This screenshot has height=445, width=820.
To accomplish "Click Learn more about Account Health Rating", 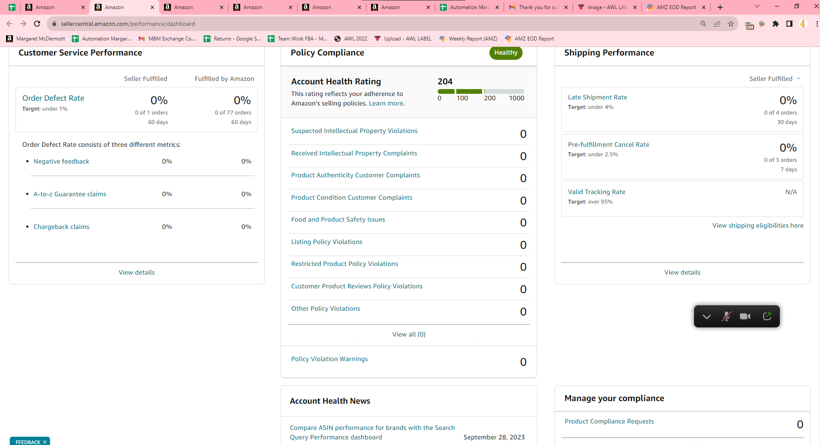I will [386, 103].
